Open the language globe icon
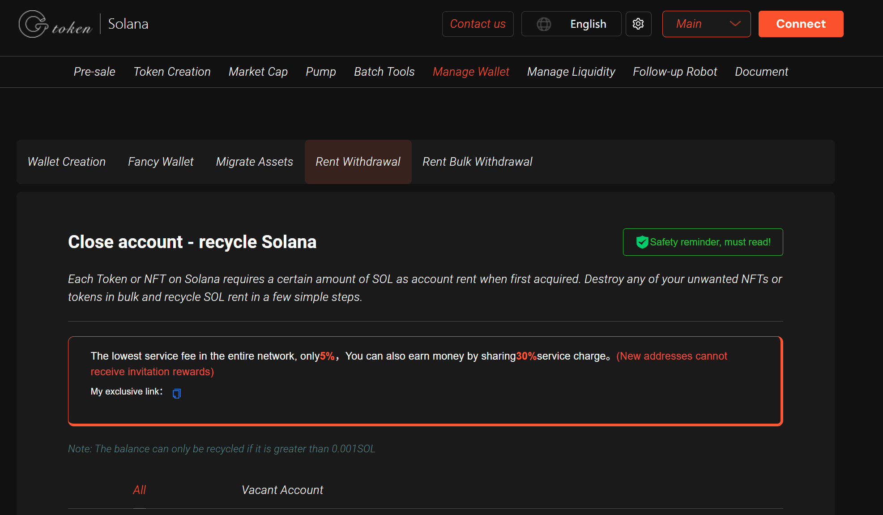This screenshot has height=515, width=883. [544, 24]
